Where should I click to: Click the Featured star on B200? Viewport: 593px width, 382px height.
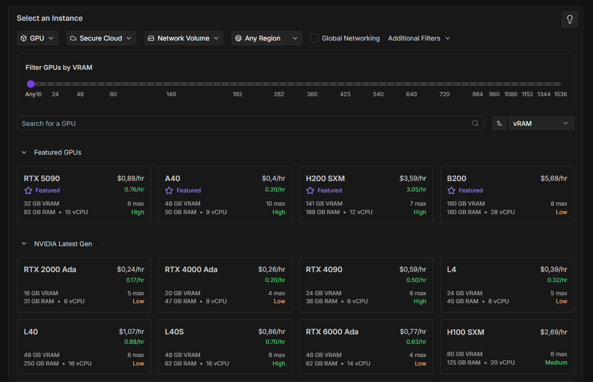[451, 191]
